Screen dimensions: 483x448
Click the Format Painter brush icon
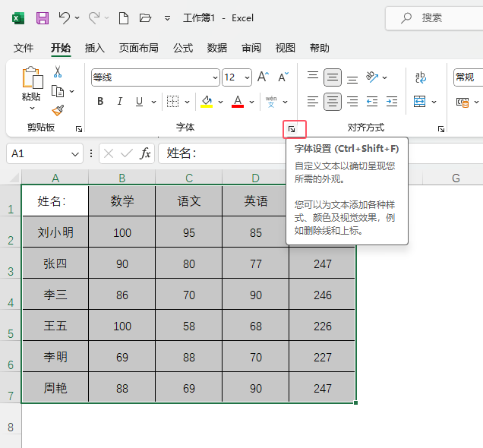(58, 111)
